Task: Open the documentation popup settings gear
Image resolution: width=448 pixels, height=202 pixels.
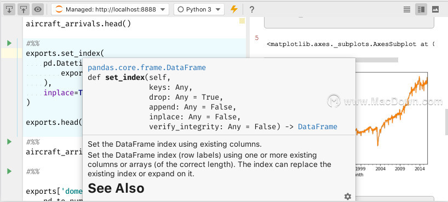Action: (x=348, y=197)
